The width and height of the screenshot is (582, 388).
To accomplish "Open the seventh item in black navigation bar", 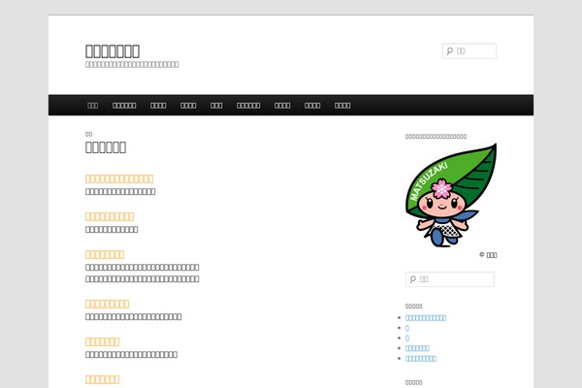I will pyautogui.click(x=282, y=106).
